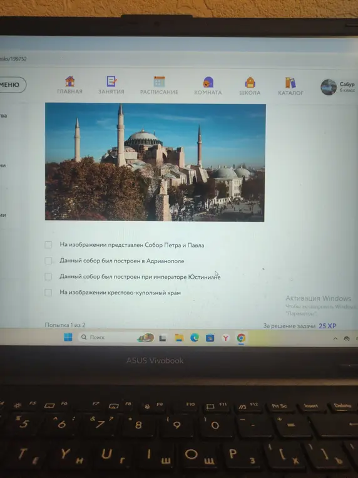358x478 pixels.
Task: Open Microsoft Edge from taskbar
Action: [195, 338]
